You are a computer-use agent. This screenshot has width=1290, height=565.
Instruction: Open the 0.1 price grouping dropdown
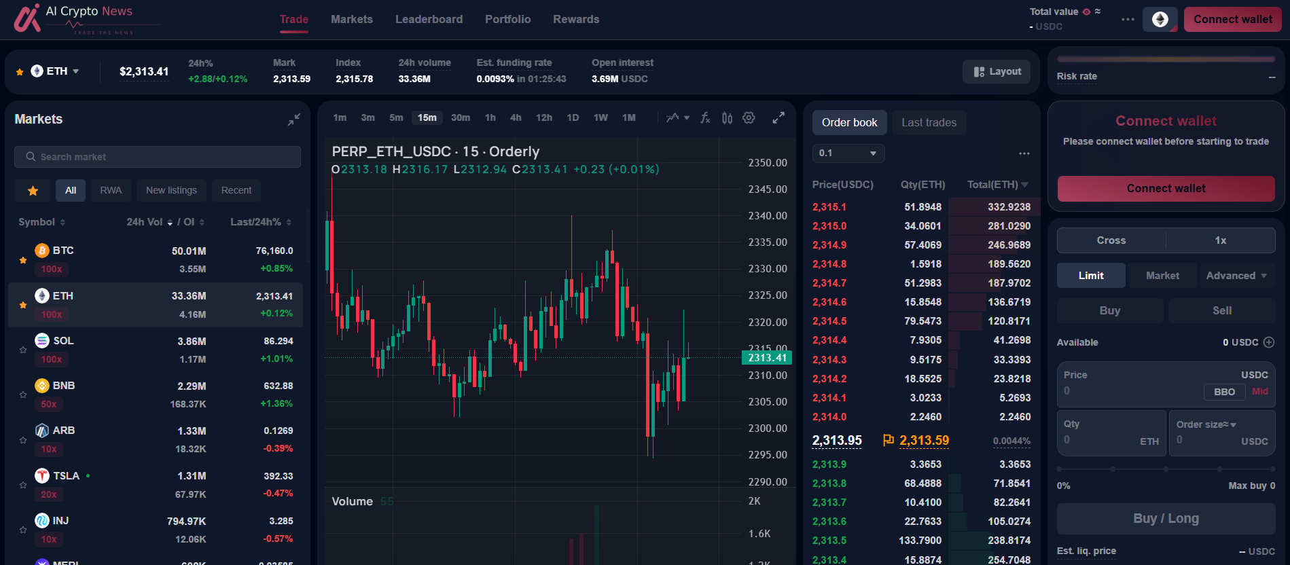[848, 153]
